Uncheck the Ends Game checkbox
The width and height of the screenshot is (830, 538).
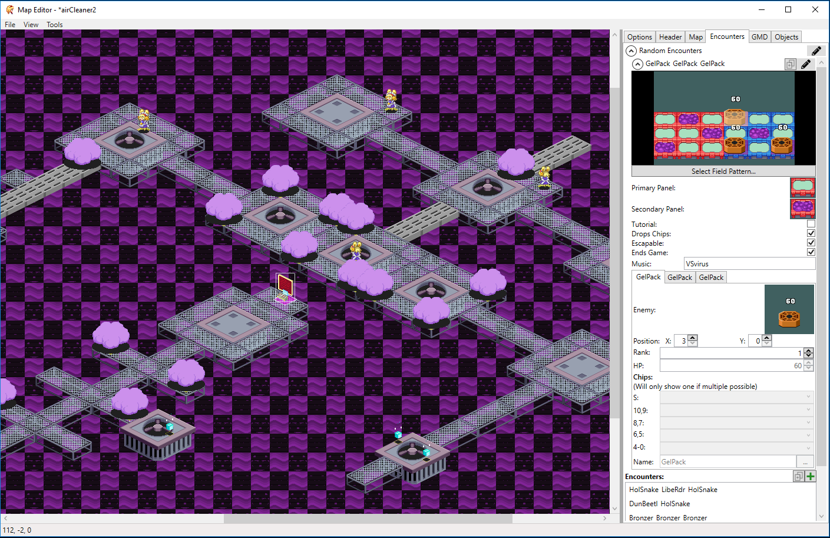[x=811, y=252]
